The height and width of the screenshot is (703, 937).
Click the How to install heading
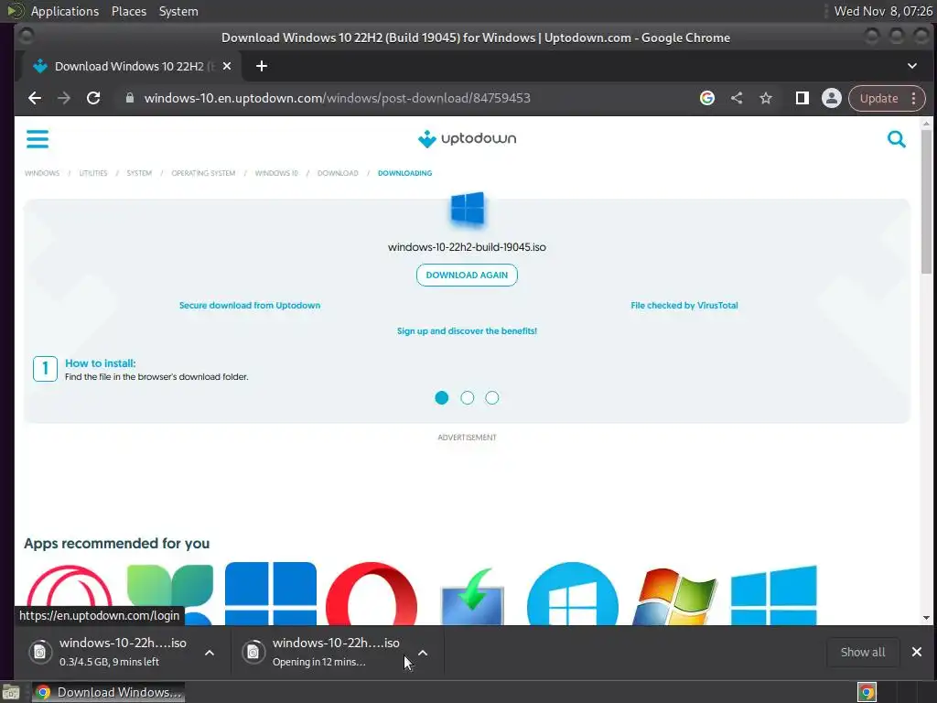pyautogui.click(x=101, y=363)
